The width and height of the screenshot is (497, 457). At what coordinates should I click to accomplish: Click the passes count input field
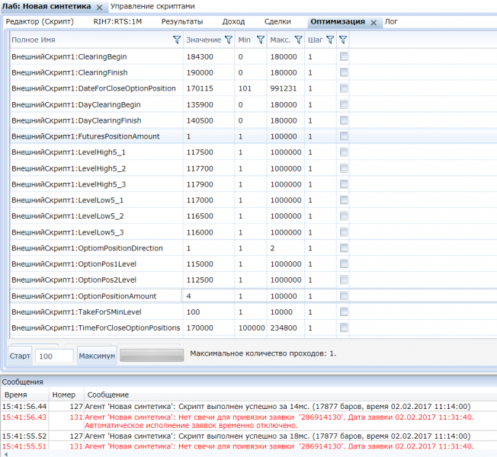click(54, 356)
